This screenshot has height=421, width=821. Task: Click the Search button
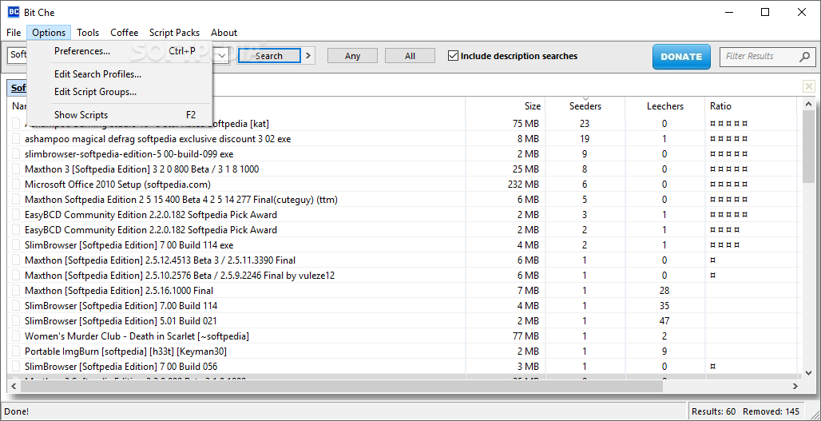tap(269, 56)
